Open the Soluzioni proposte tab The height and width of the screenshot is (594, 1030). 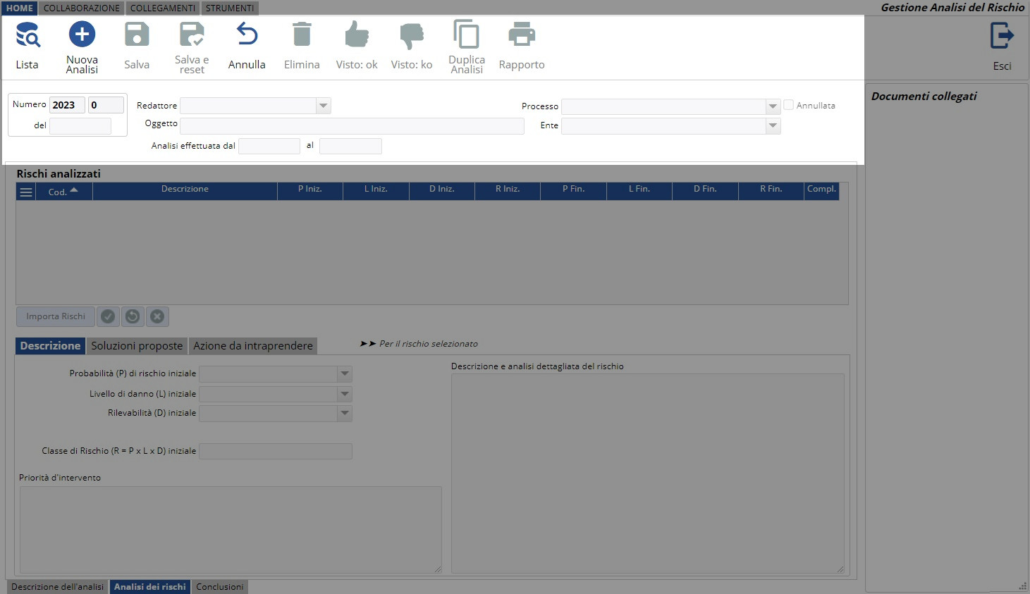click(x=137, y=346)
